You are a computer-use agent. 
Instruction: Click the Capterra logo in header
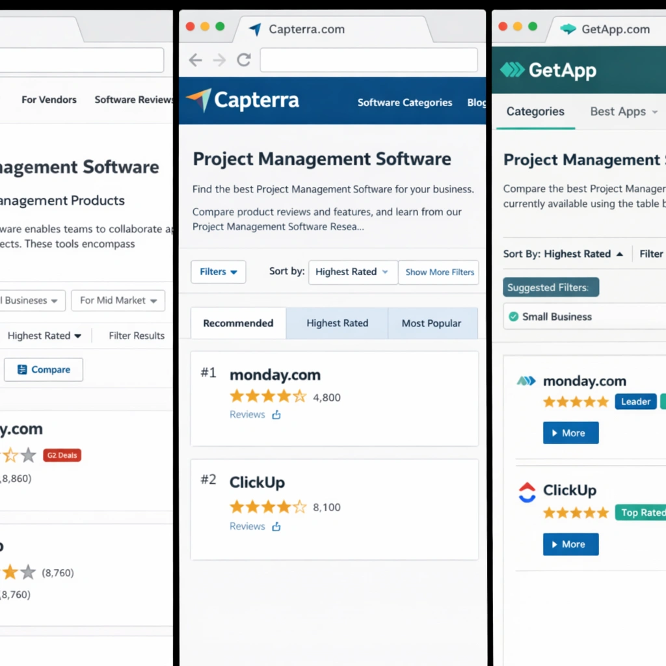[242, 100]
